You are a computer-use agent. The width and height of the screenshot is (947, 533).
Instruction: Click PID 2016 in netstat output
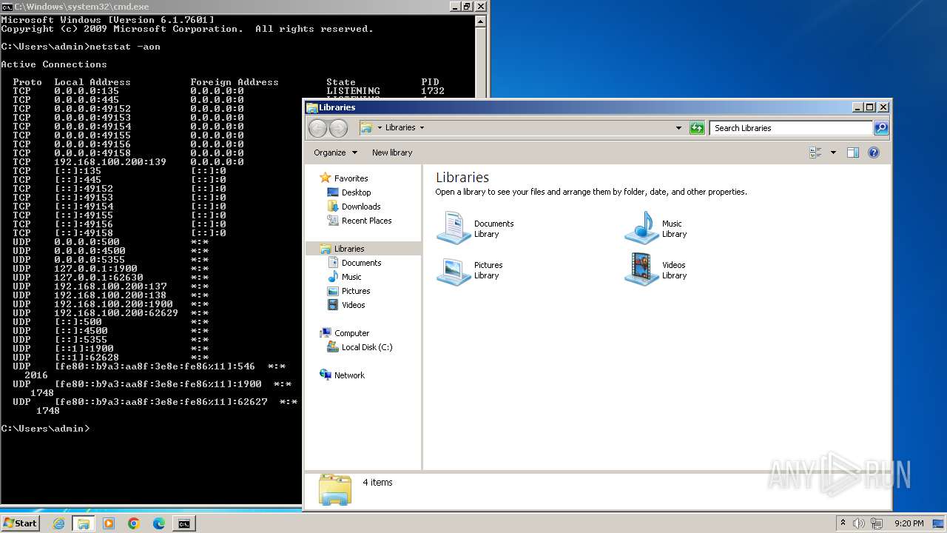(36, 375)
